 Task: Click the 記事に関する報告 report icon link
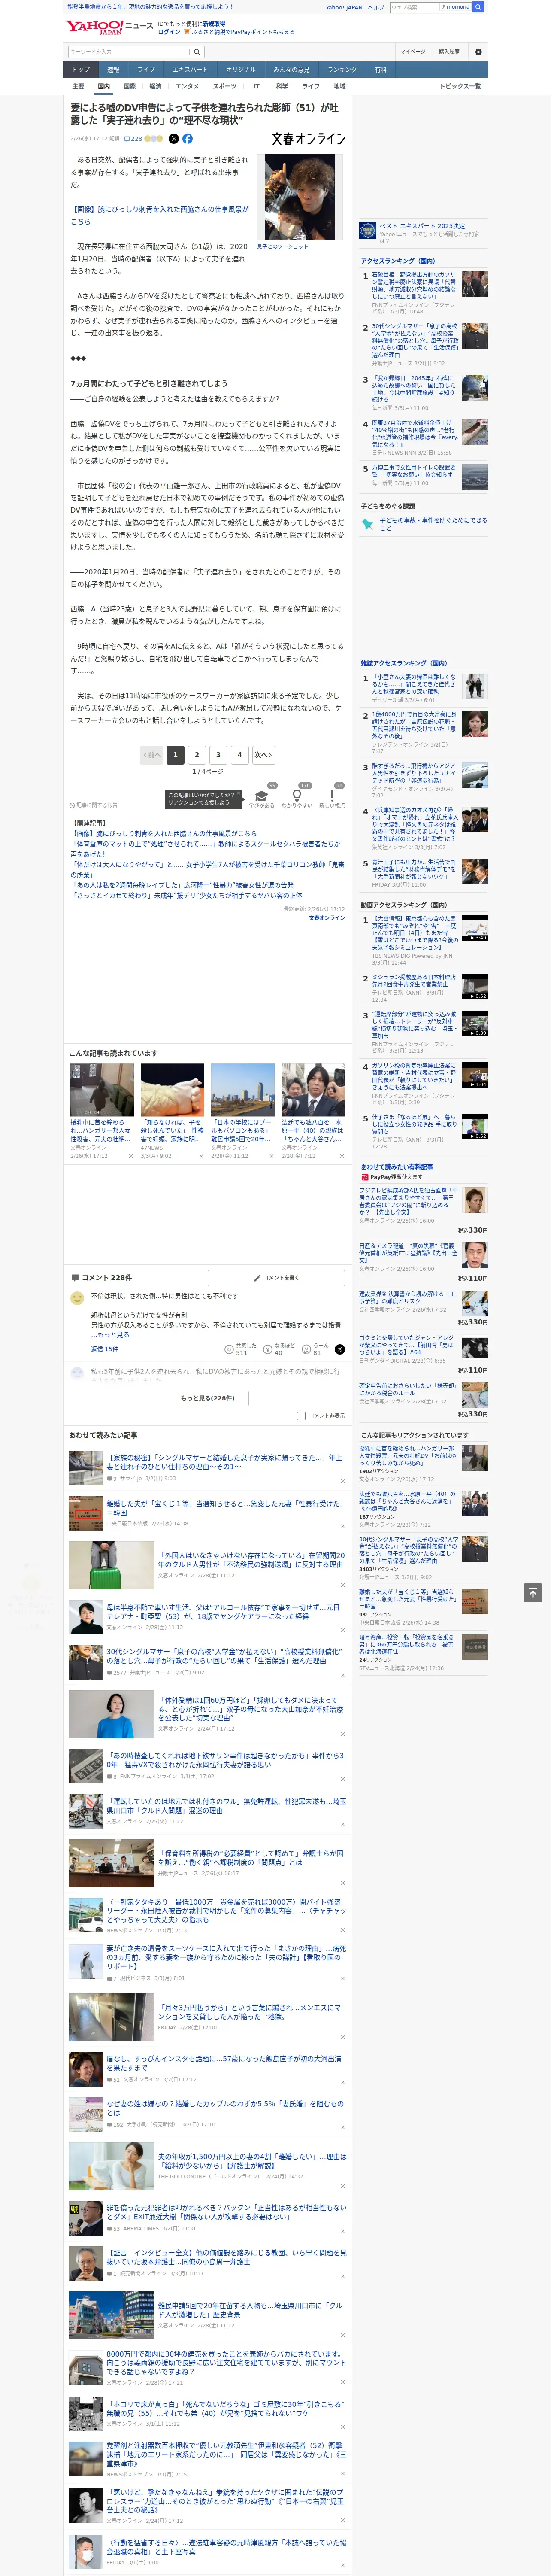(93, 805)
